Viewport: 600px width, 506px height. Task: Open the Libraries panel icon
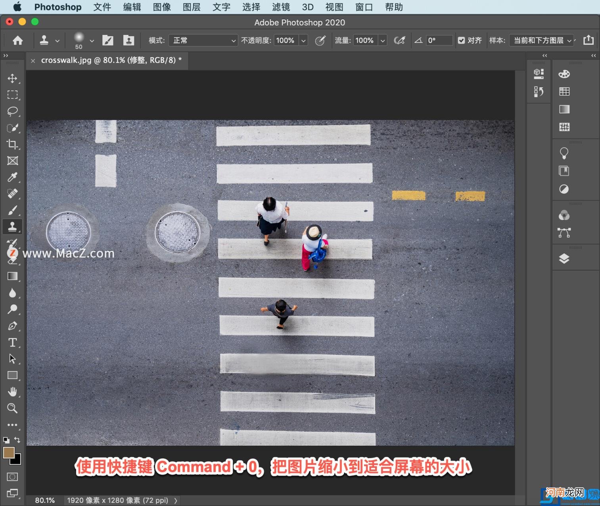564,171
